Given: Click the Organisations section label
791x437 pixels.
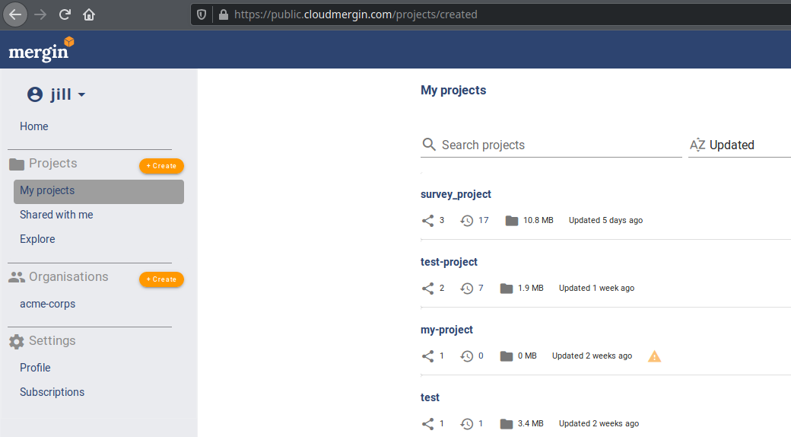Looking at the screenshot, I should point(68,277).
